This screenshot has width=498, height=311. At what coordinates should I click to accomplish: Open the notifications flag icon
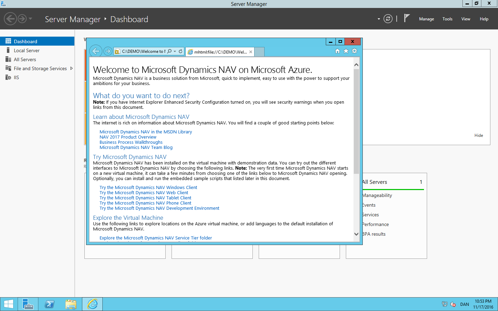point(407,18)
